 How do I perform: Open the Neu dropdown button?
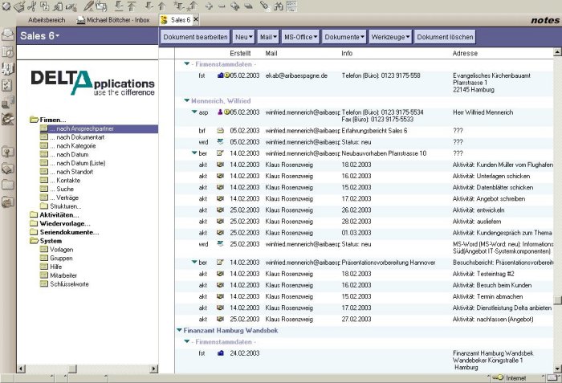coord(243,37)
